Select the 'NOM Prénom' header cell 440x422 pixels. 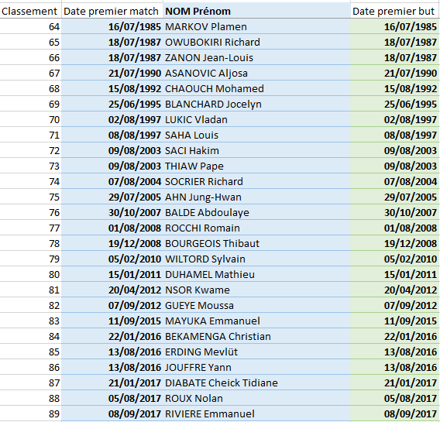256,11
